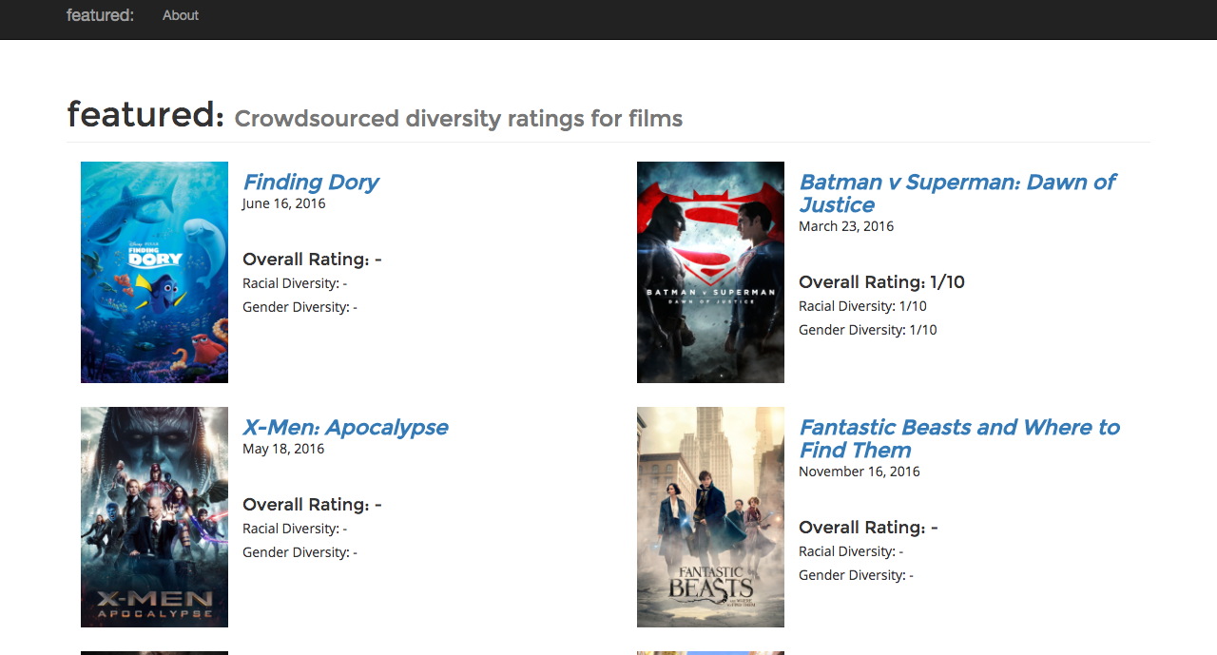Click Racial Diversity under Finding Dory
Viewport: 1217px width, 655px height.
295,283
